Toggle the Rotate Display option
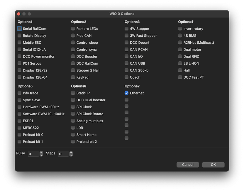Image resolution: width=244 pixels, height=191 pixels. tap(20, 36)
